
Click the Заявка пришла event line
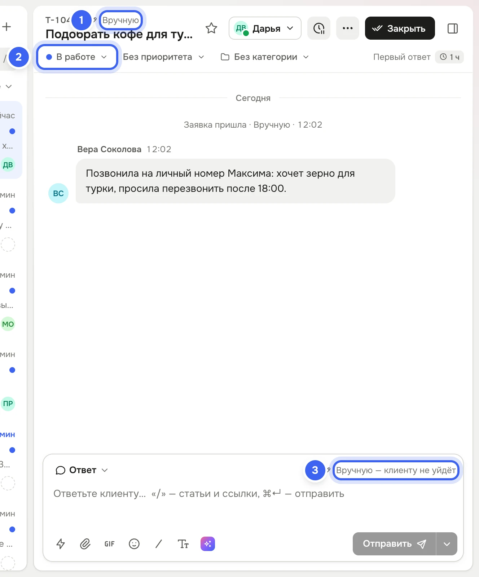(253, 125)
